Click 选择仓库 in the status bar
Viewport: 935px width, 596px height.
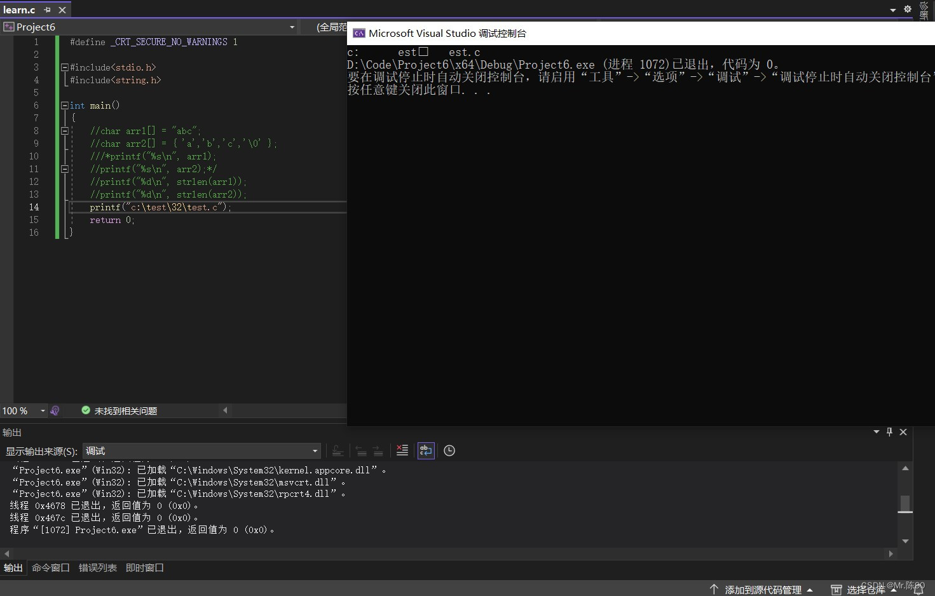point(866,590)
